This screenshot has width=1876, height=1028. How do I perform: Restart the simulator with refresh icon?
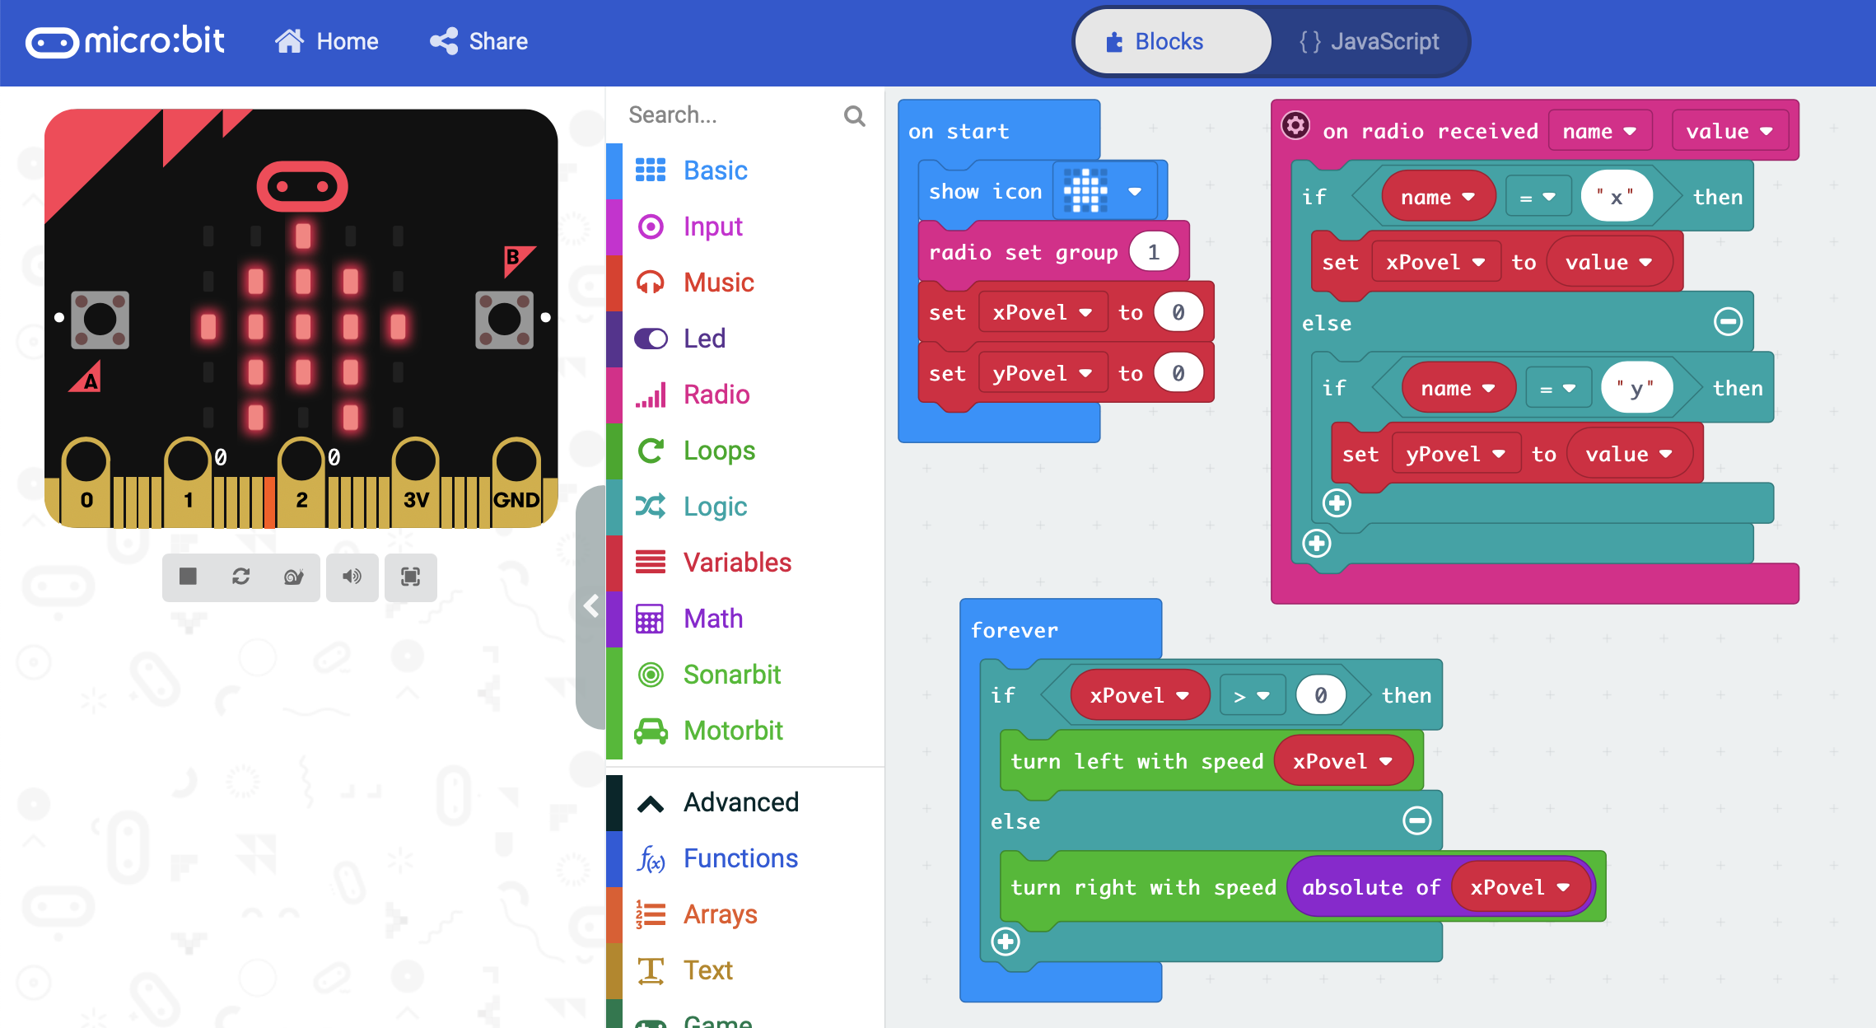coord(240,577)
